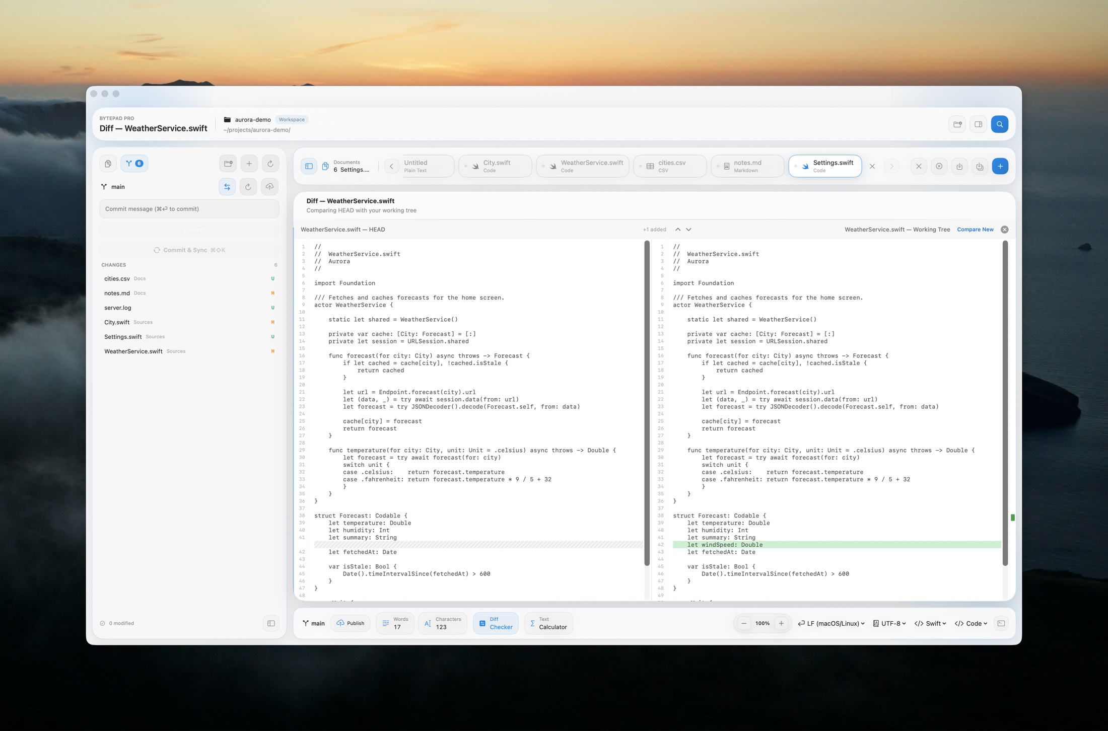Go to next tabs with right chevron

click(891, 166)
